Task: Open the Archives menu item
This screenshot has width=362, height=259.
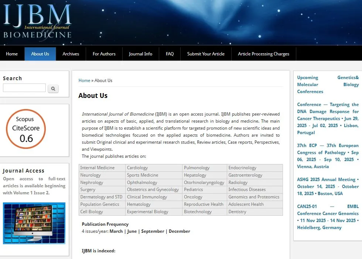Action: click(71, 54)
